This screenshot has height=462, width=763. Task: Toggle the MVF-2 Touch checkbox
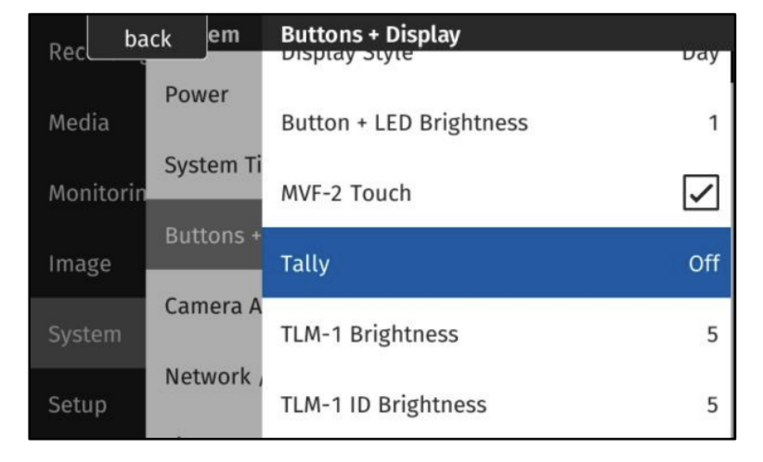pyautogui.click(x=701, y=193)
